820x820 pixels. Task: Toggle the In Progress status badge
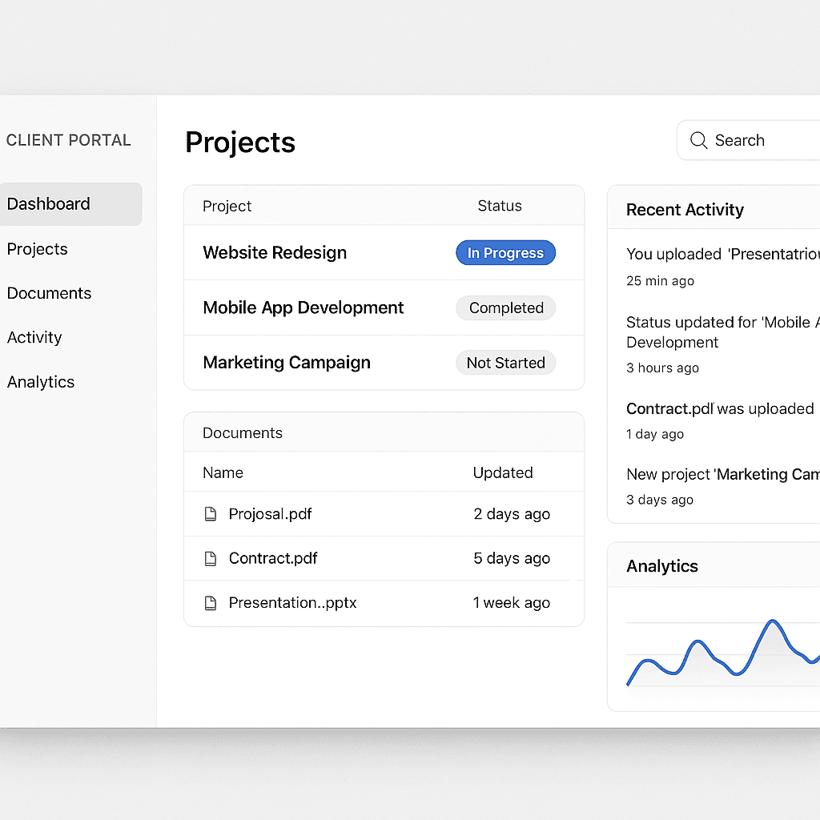[505, 252]
